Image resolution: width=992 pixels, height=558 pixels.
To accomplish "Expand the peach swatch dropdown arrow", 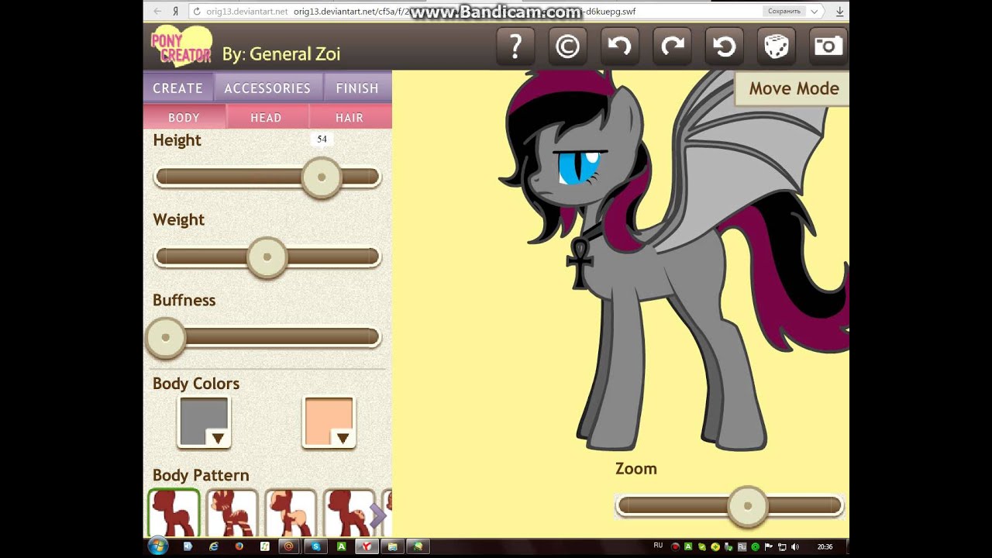I will tap(343, 439).
